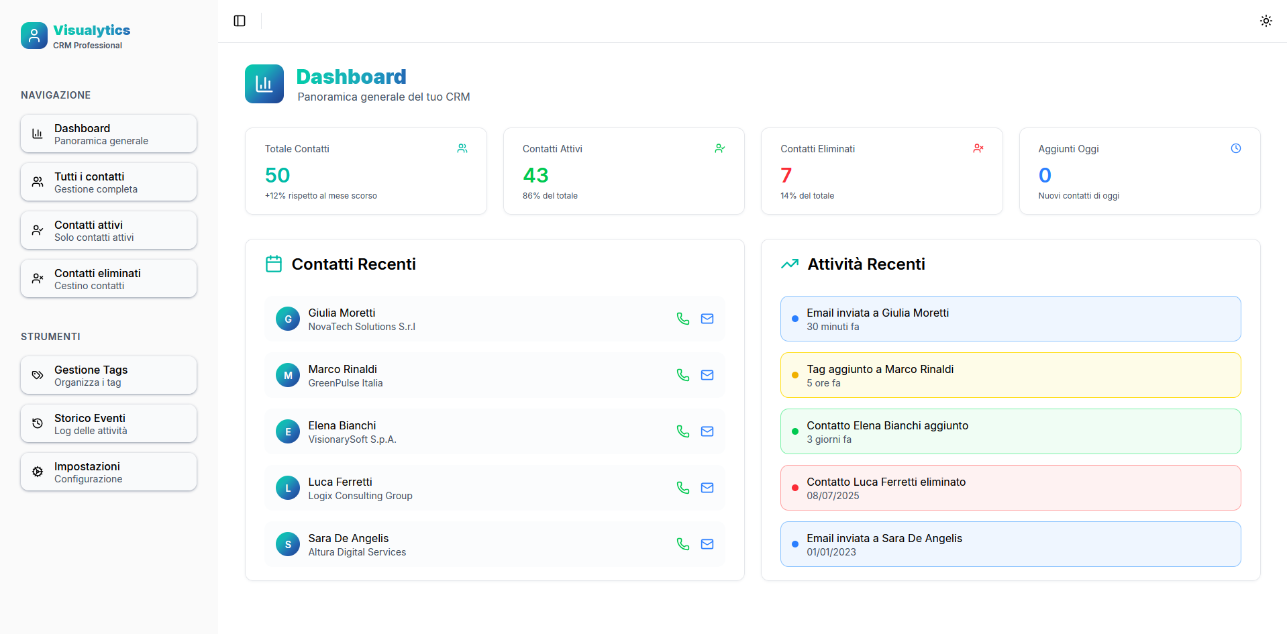Call Giulia Moretti using the phone icon
Viewport: 1287px width, 634px height.
682,319
